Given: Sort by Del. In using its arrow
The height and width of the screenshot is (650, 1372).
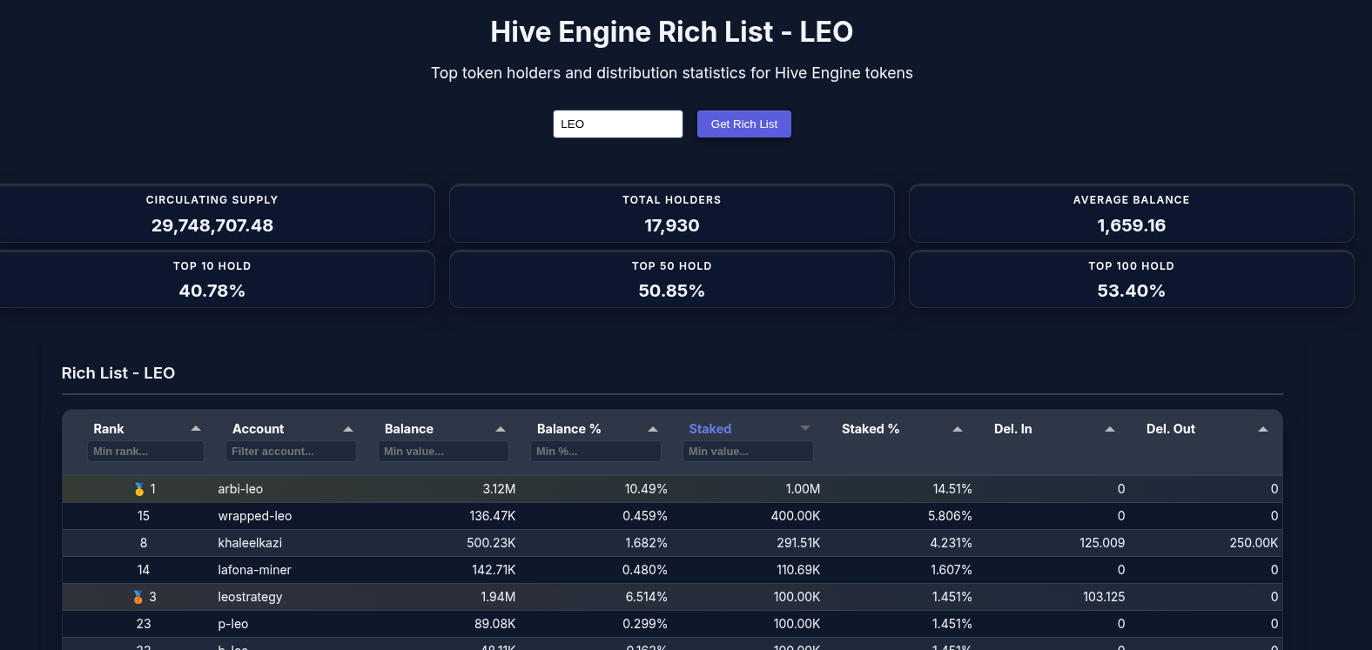Looking at the screenshot, I should 1110,429.
